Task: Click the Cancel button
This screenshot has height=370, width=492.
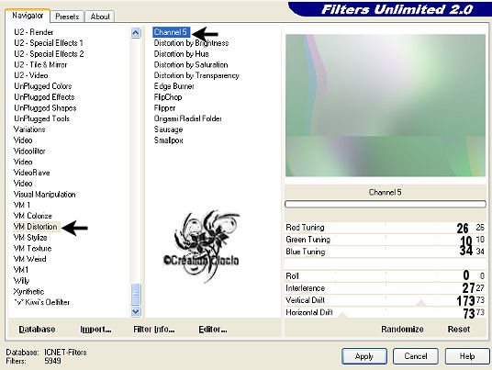Action: pyautogui.click(x=416, y=356)
